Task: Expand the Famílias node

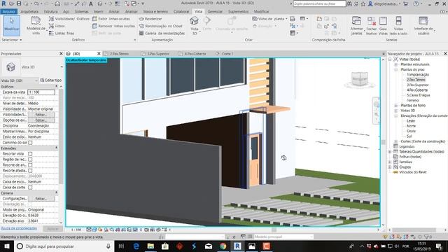Action: pyautogui.click(x=390, y=162)
